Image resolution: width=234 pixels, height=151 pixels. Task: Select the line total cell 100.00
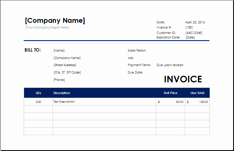click(197, 102)
